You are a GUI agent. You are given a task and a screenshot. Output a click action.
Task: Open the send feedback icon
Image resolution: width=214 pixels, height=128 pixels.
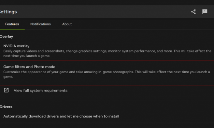205,12
